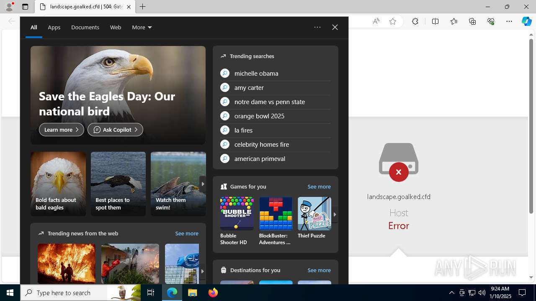The height and width of the screenshot is (301, 536).
Task: Open Edge Settings and more menu
Action: [509, 21]
